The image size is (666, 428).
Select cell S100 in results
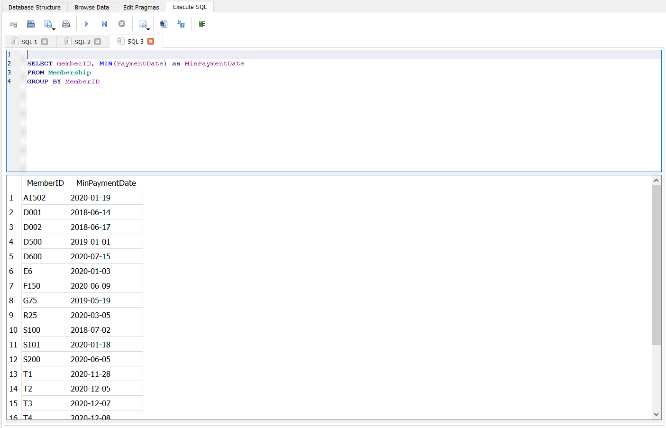45,330
